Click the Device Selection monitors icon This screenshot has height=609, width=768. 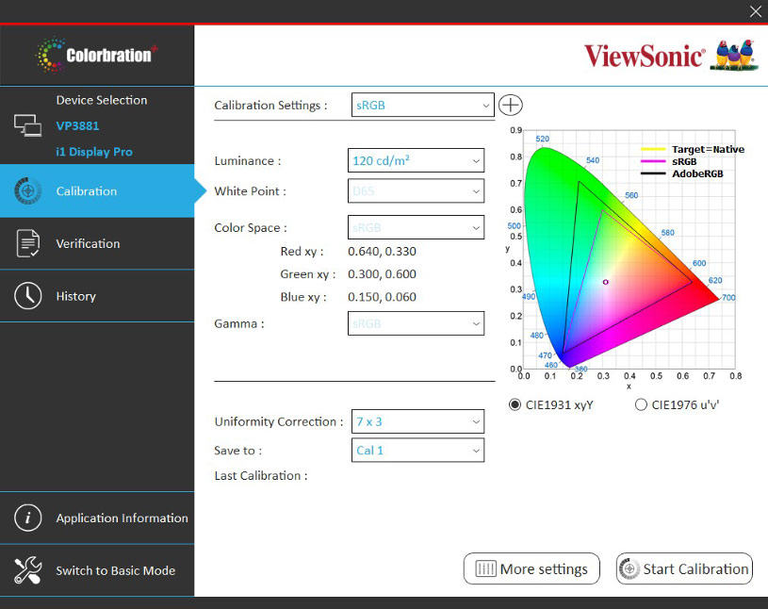[27, 125]
